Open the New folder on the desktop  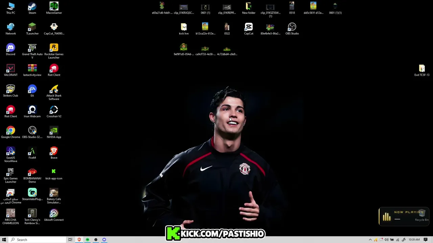[x=249, y=8]
